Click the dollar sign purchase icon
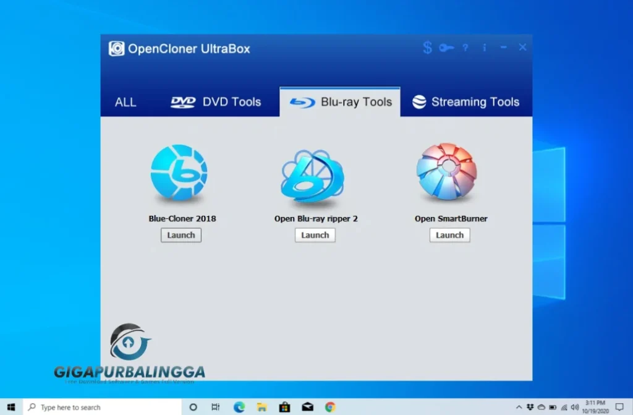The image size is (633, 415). click(427, 48)
